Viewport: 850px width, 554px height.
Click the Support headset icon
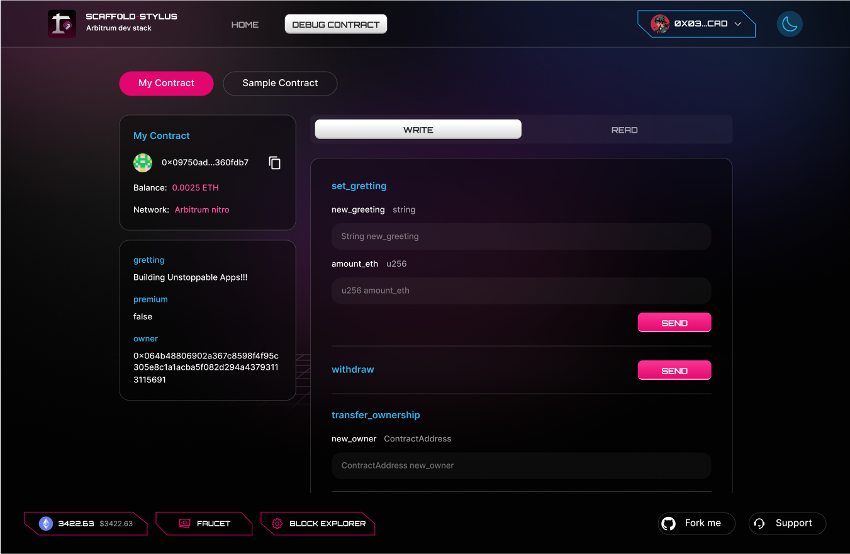tap(759, 523)
